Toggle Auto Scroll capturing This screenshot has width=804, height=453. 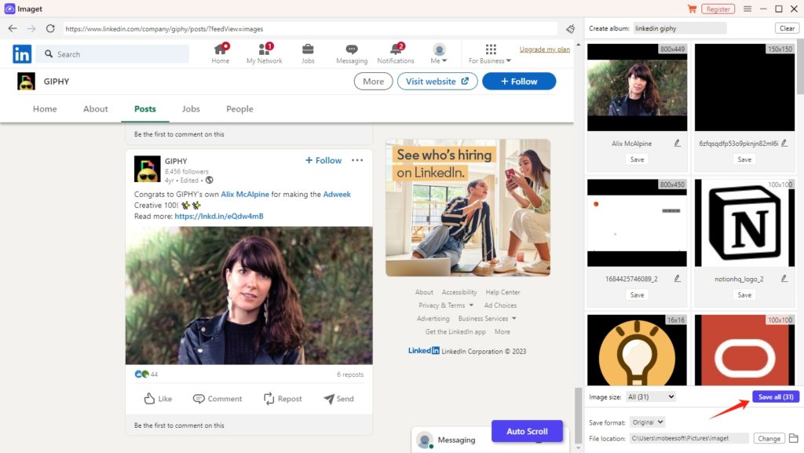coord(527,431)
